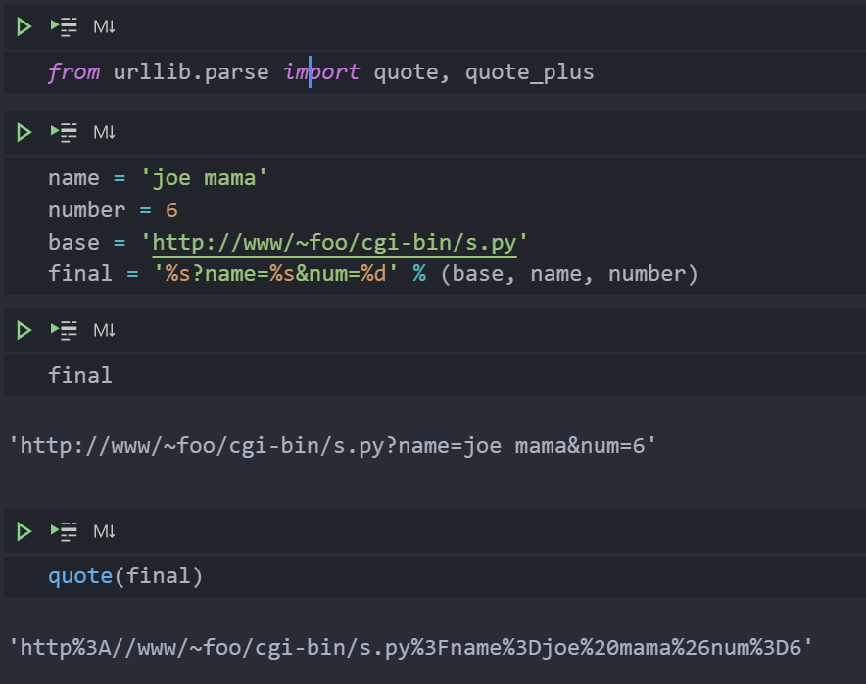Run below icon above quote(final) cell
This screenshot has width=866, height=684.
point(64,531)
